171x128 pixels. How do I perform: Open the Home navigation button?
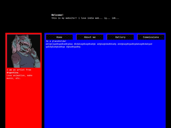point(59,37)
